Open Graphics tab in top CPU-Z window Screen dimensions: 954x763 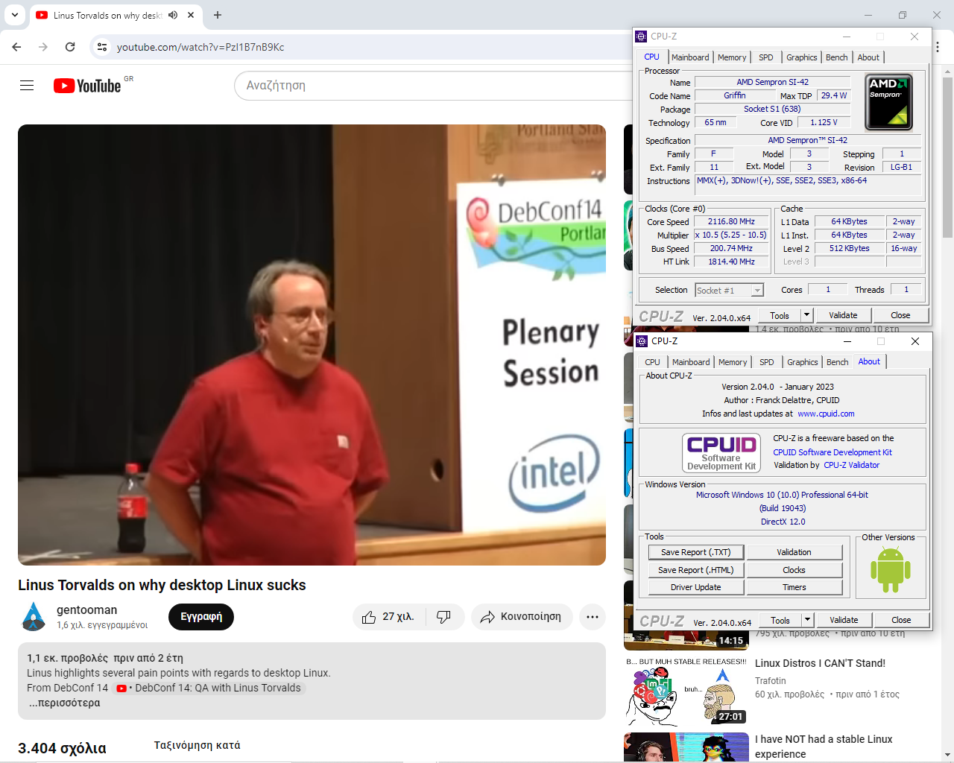pyautogui.click(x=802, y=57)
